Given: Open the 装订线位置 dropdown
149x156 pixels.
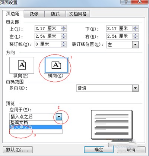Looking at the screenshot, I should coord(135,44).
